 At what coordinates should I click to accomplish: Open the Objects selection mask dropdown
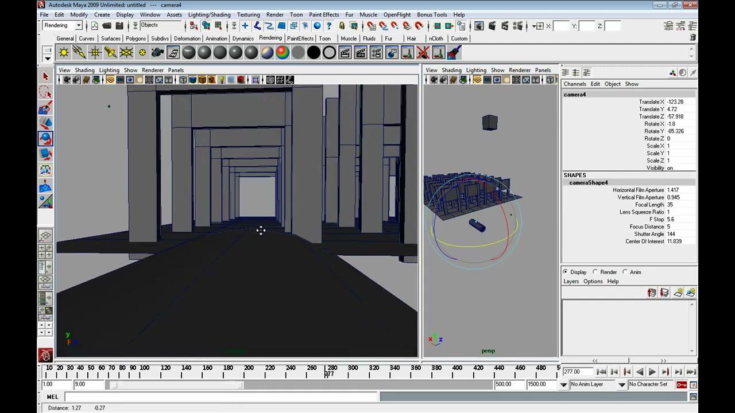(136, 26)
